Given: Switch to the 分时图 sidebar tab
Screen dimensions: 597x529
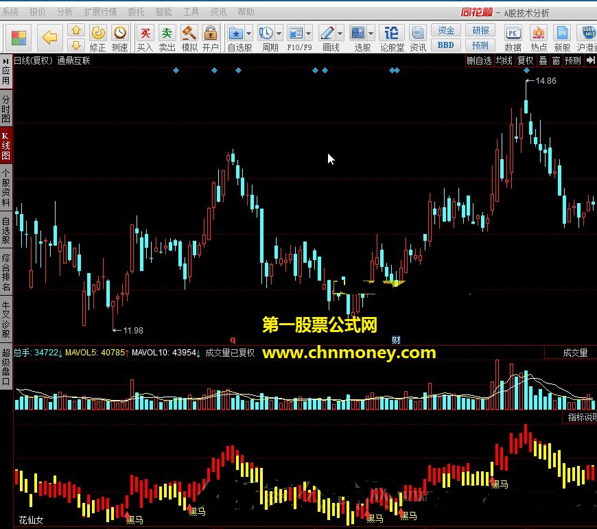Looking at the screenshot, I should point(5,109).
